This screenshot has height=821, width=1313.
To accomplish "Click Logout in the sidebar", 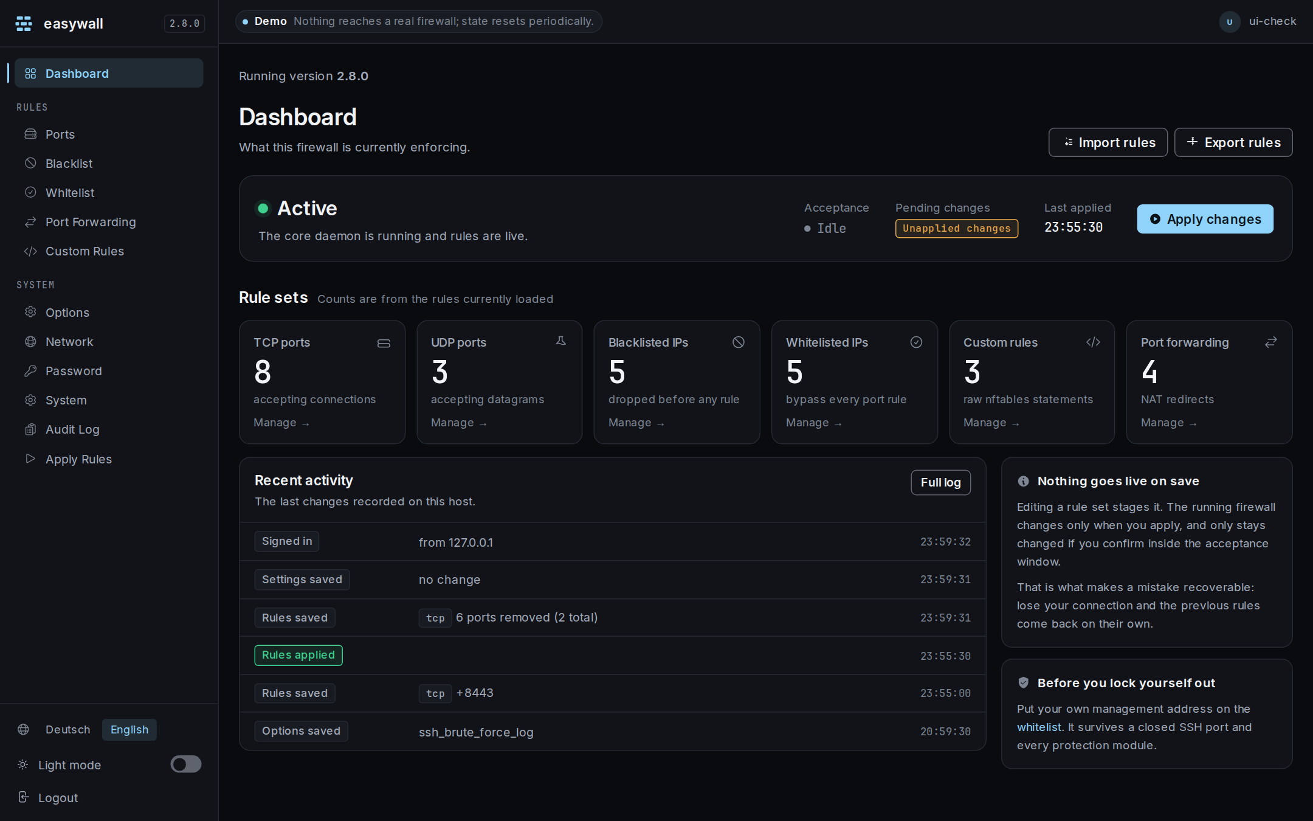I will point(58,797).
